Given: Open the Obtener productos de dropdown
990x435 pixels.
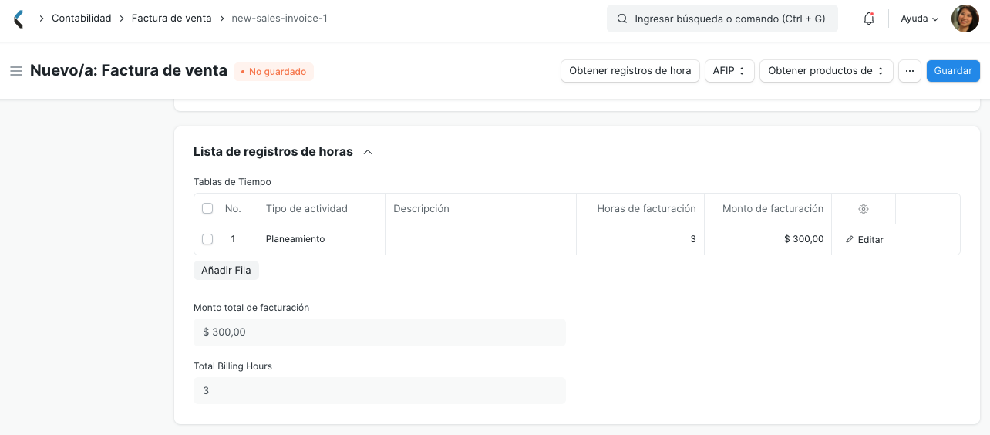Looking at the screenshot, I should pyautogui.click(x=827, y=71).
